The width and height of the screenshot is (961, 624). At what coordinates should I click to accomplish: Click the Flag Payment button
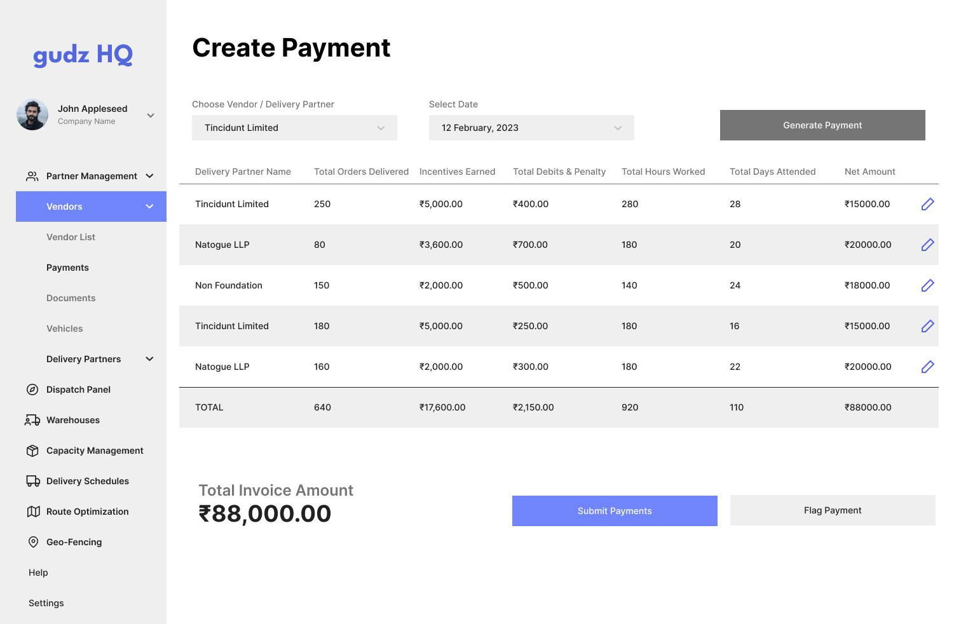pyautogui.click(x=833, y=510)
